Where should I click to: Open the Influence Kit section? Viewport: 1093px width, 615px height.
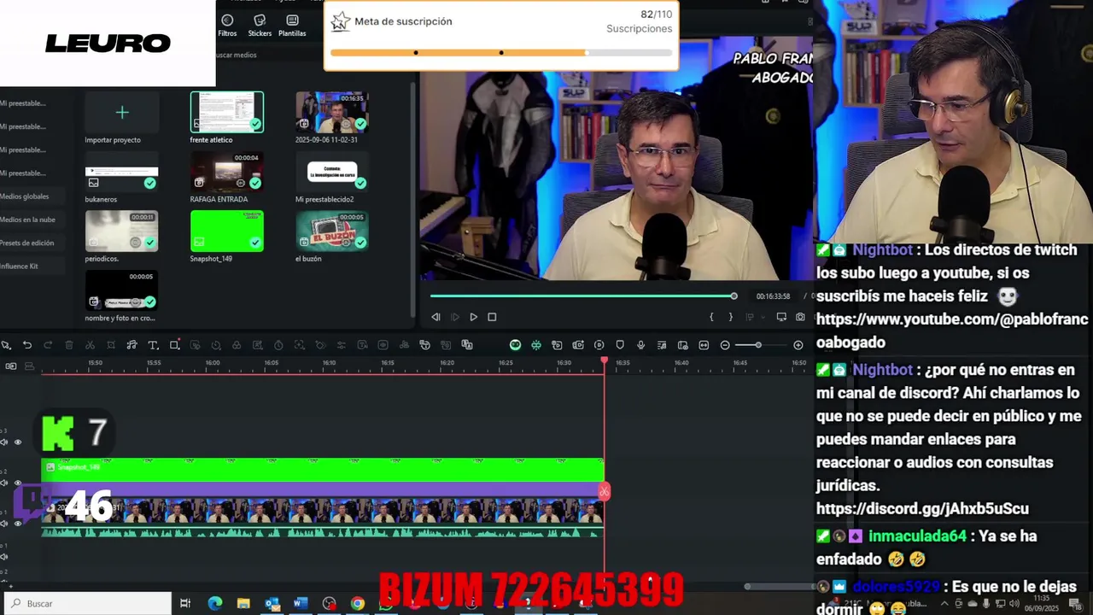pyautogui.click(x=20, y=266)
